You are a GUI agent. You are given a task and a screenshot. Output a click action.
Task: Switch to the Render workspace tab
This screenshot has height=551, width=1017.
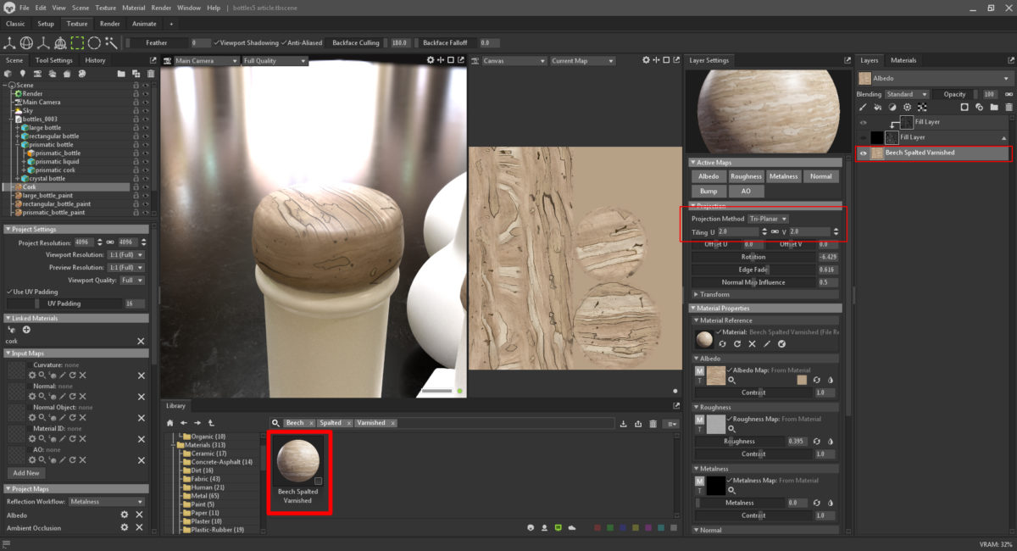pos(110,24)
